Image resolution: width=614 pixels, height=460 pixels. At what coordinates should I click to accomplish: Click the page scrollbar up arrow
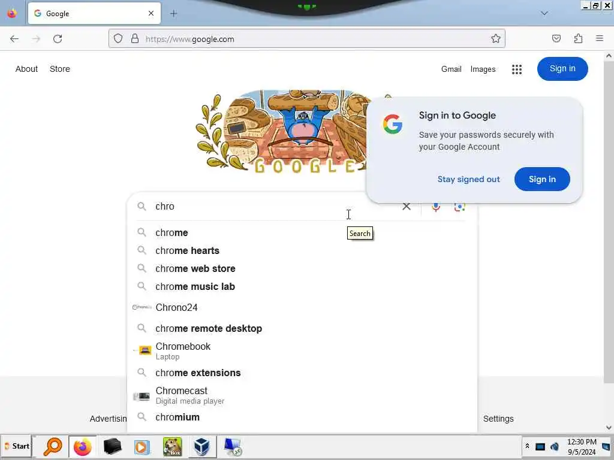[x=609, y=56]
